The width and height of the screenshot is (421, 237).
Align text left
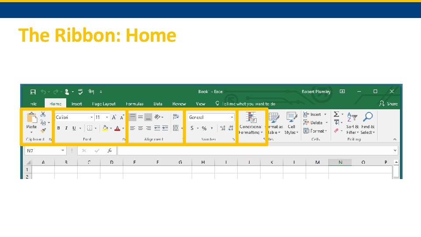132,128
